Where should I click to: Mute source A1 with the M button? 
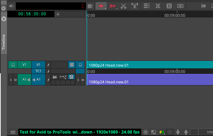(15, 80)
